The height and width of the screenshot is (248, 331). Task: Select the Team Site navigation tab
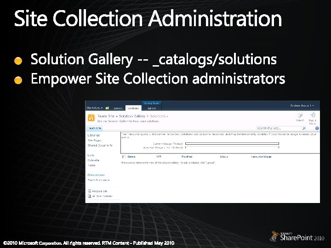click(x=94, y=128)
